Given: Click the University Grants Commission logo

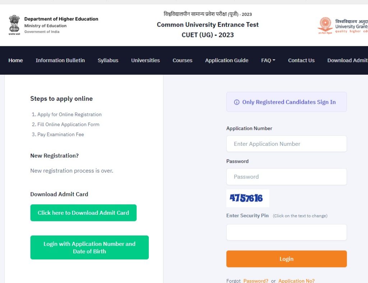Looking at the screenshot, I should pos(325,24).
